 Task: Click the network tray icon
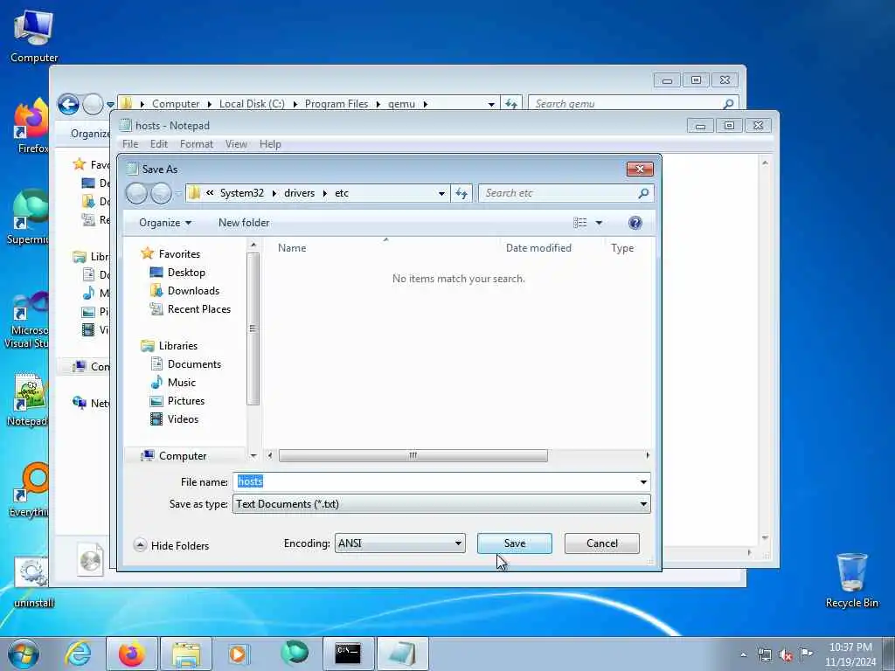(x=765, y=655)
